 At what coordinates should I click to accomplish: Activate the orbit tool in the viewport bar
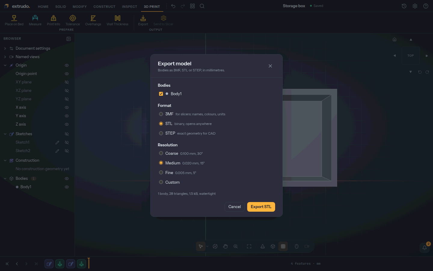click(215, 246)
